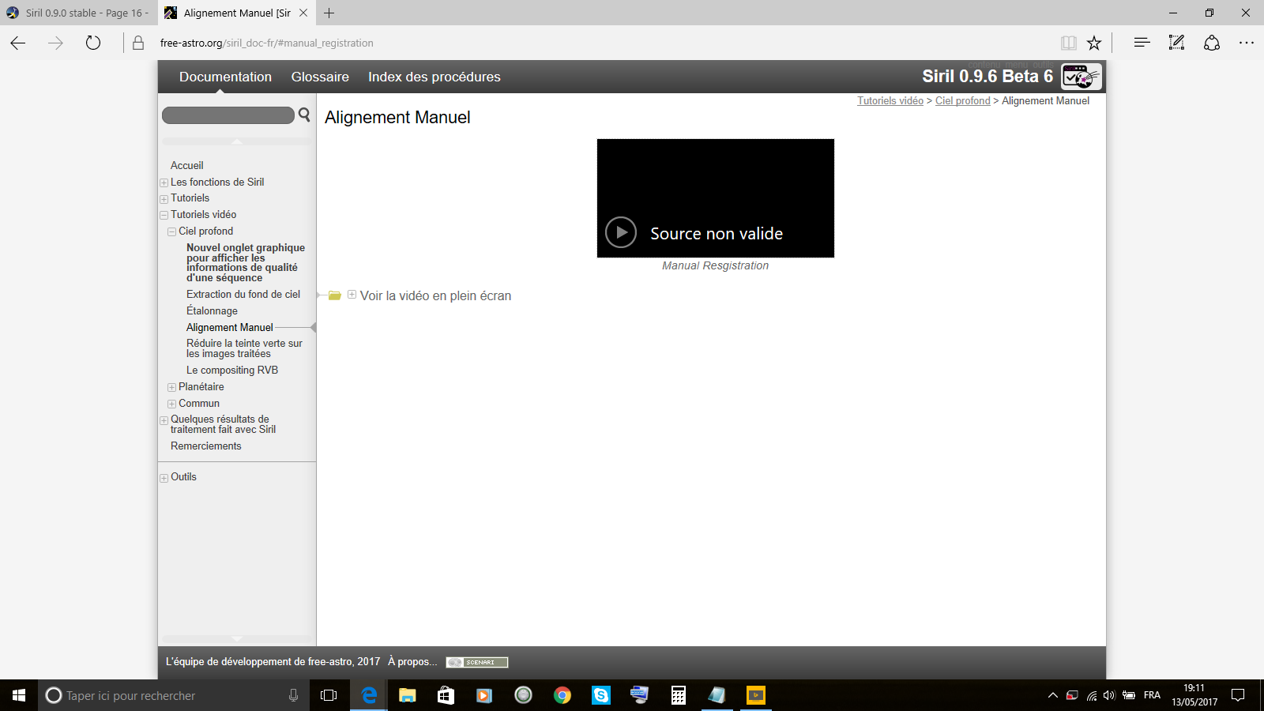Close the Alignement Manuel tab
The image size is (1264, 711).
[x=303, y=13]
